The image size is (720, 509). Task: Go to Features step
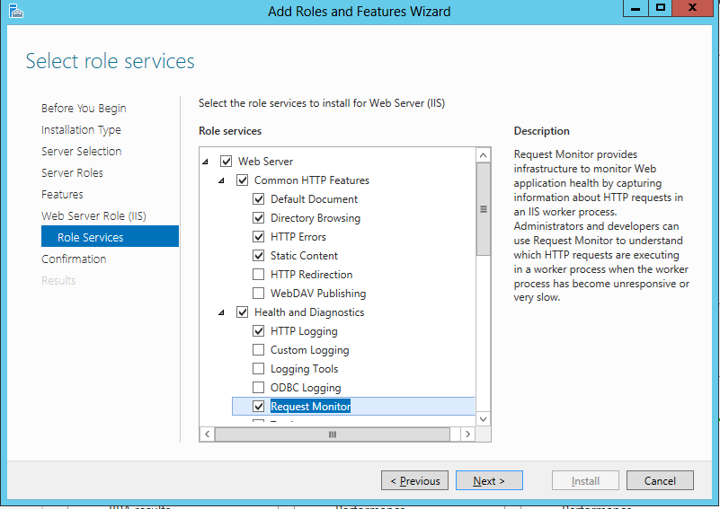click(62, 195)
